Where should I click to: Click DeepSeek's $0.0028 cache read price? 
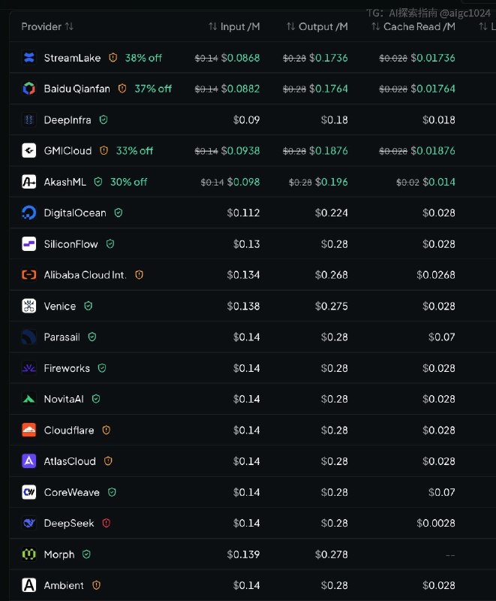pyautogui.click(x=436, y=523)
